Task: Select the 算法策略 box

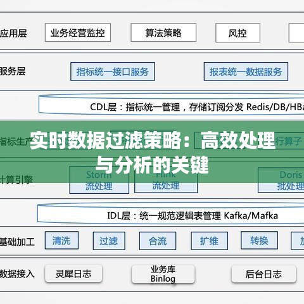Action: [163, 32]
